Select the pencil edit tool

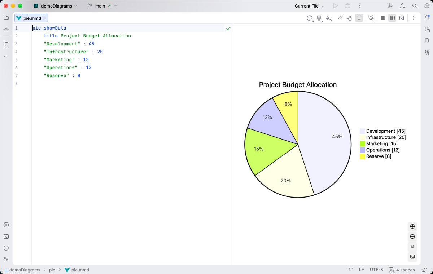click(x=340, y=18)
